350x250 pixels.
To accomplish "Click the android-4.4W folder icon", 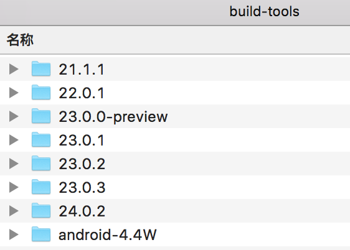I will [x=41, y=234].
